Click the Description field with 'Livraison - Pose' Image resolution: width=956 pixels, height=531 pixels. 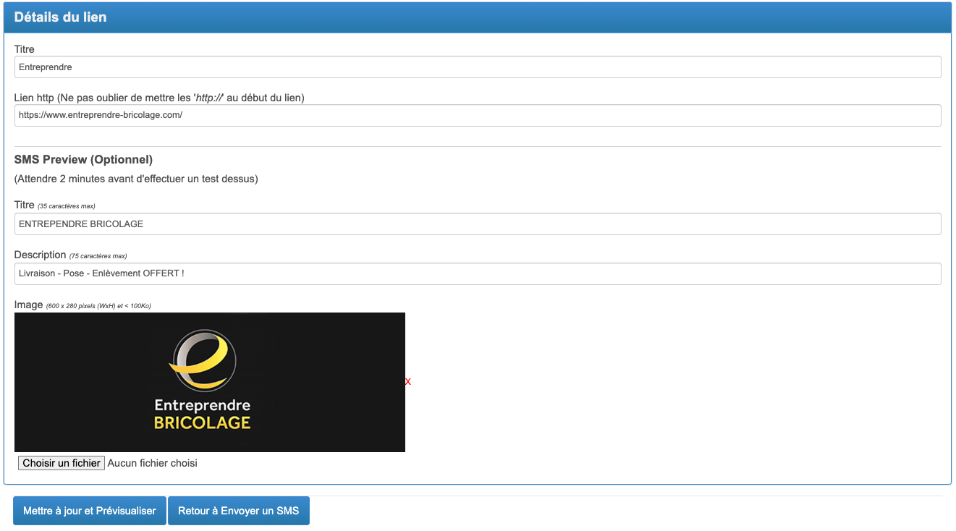pos(478,273)
